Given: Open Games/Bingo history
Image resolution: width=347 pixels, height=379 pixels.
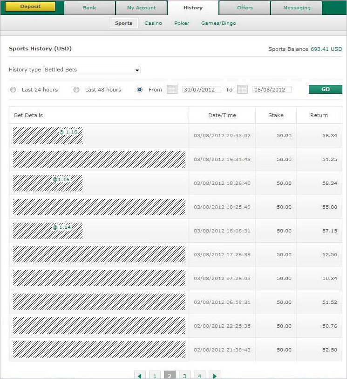Looking at the screenshot, I should click(x=218, y=23).
